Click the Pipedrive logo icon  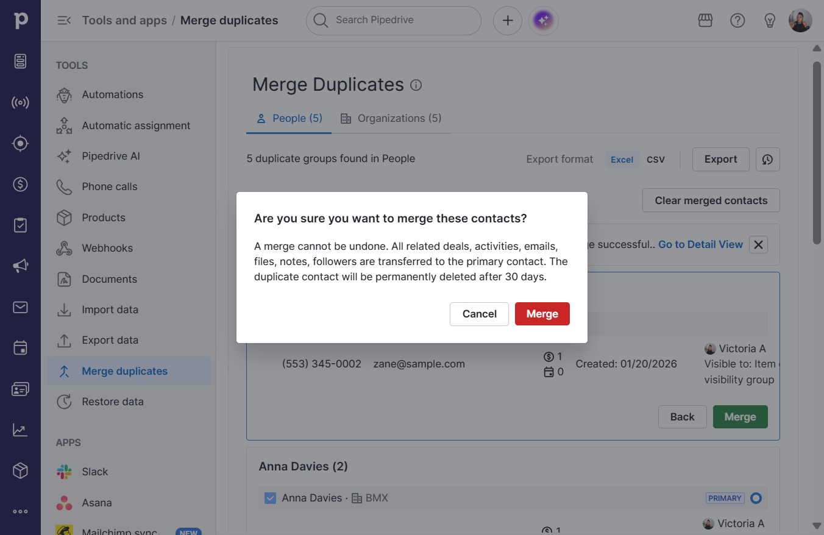[x=21, y=20]
